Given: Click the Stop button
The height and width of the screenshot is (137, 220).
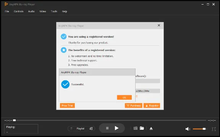Looking at the screenshot, I should (107, 128).
